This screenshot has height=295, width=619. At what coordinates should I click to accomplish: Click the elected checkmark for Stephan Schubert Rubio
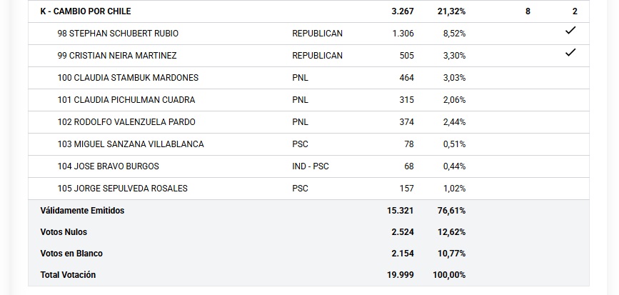[570, 31]
